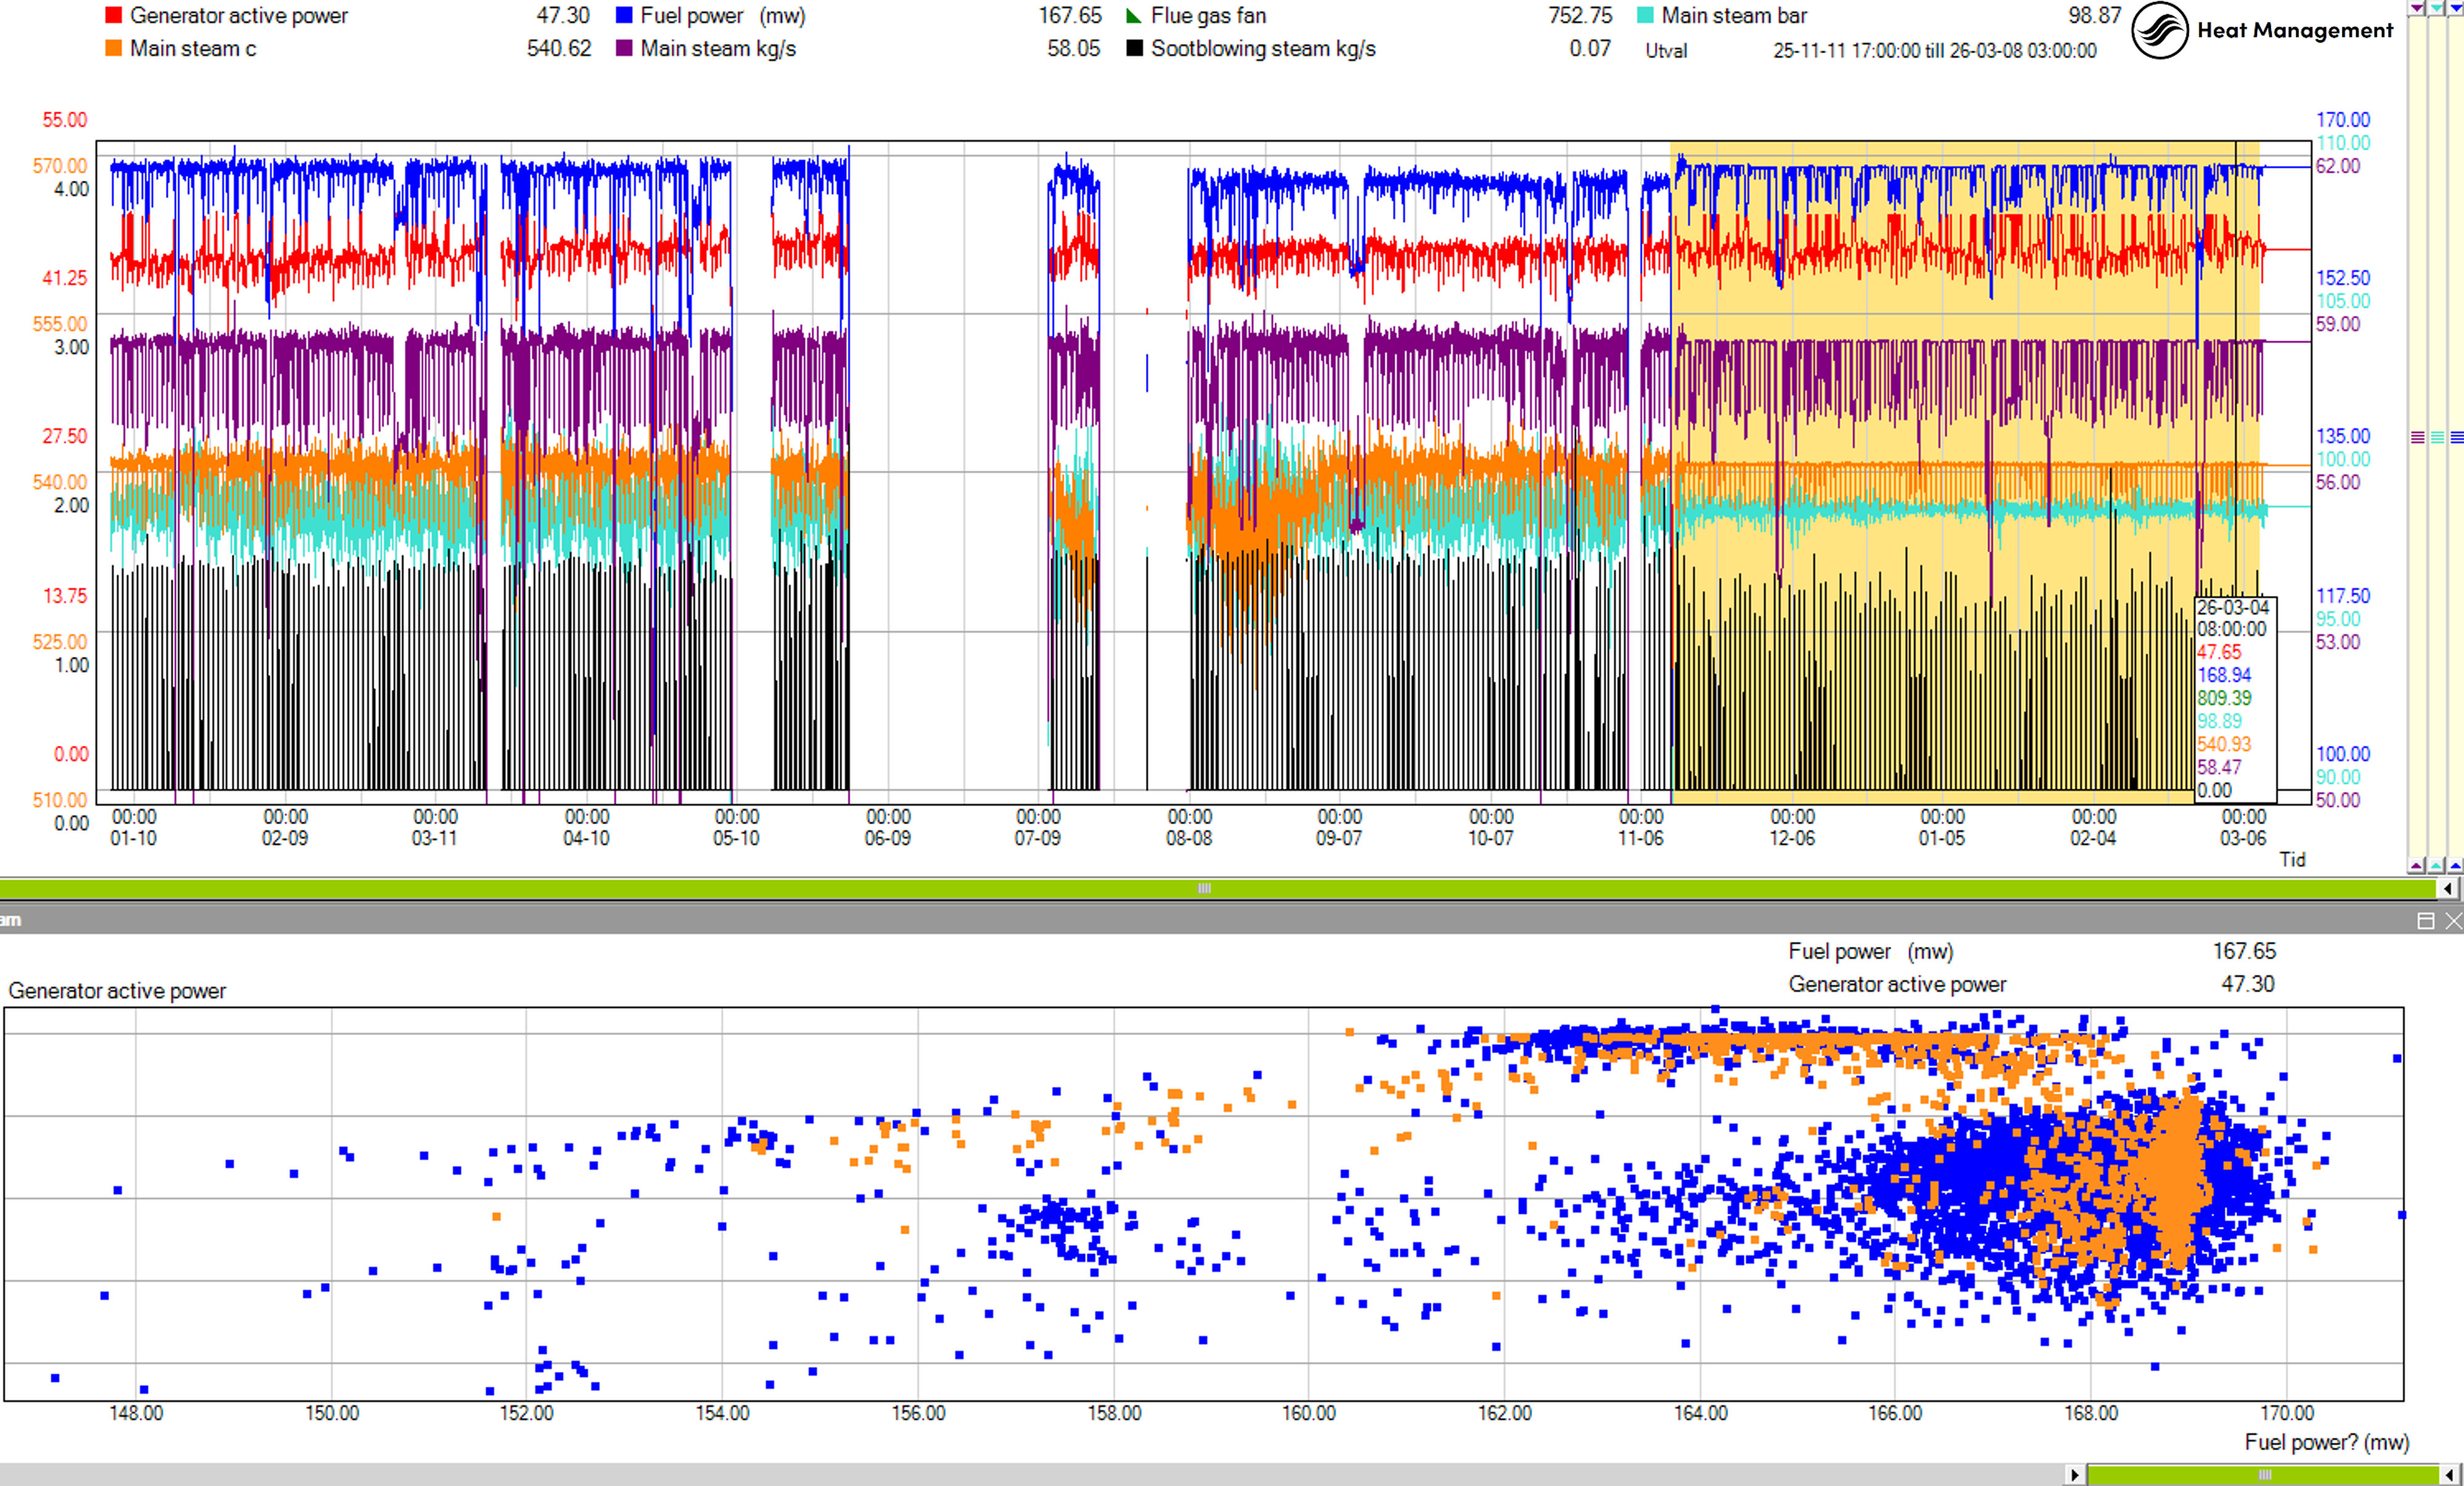
Task: Click the Fuel power (mw) legend label at top
Action: coord(723,16)
